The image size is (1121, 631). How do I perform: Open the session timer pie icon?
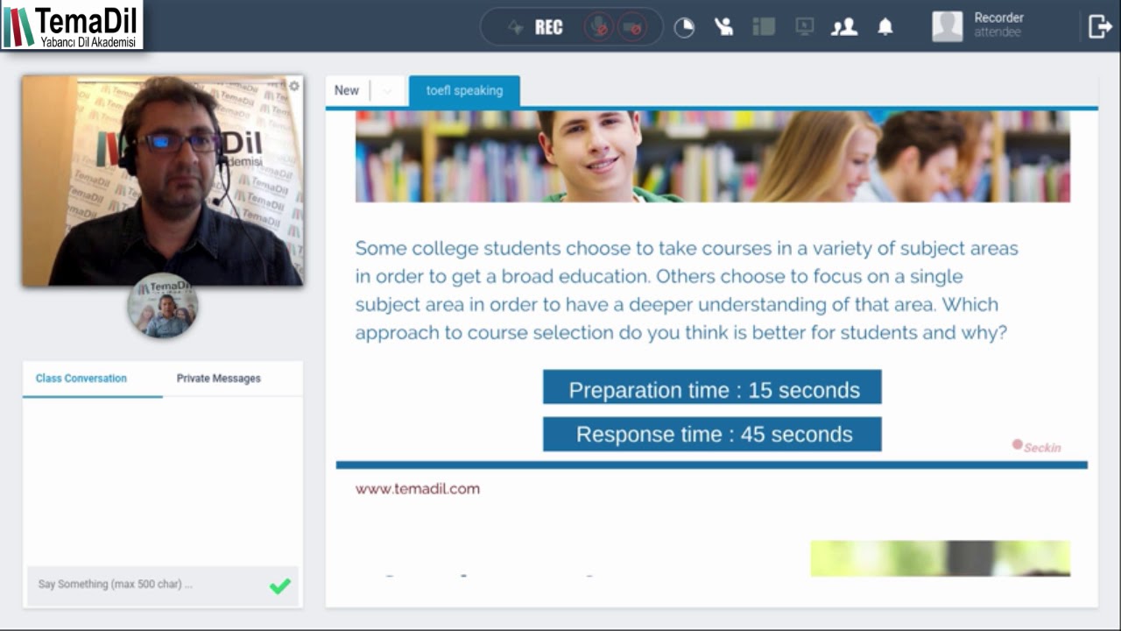684,27
